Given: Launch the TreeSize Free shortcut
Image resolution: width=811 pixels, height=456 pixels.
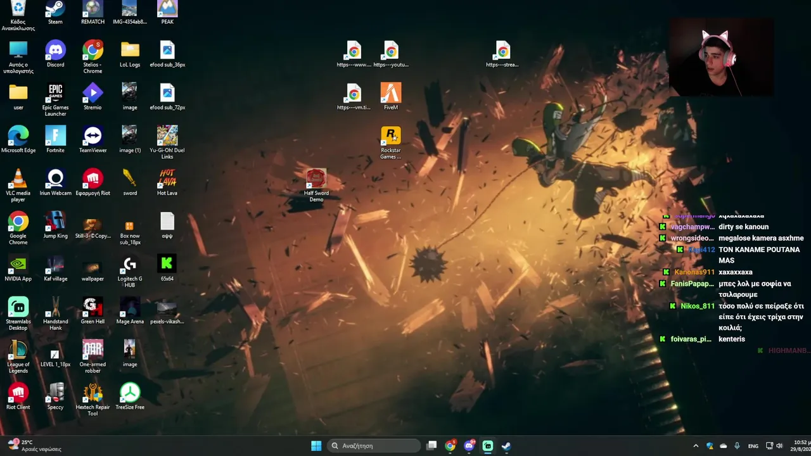Looking at the screenshot, I should (130, 396).
